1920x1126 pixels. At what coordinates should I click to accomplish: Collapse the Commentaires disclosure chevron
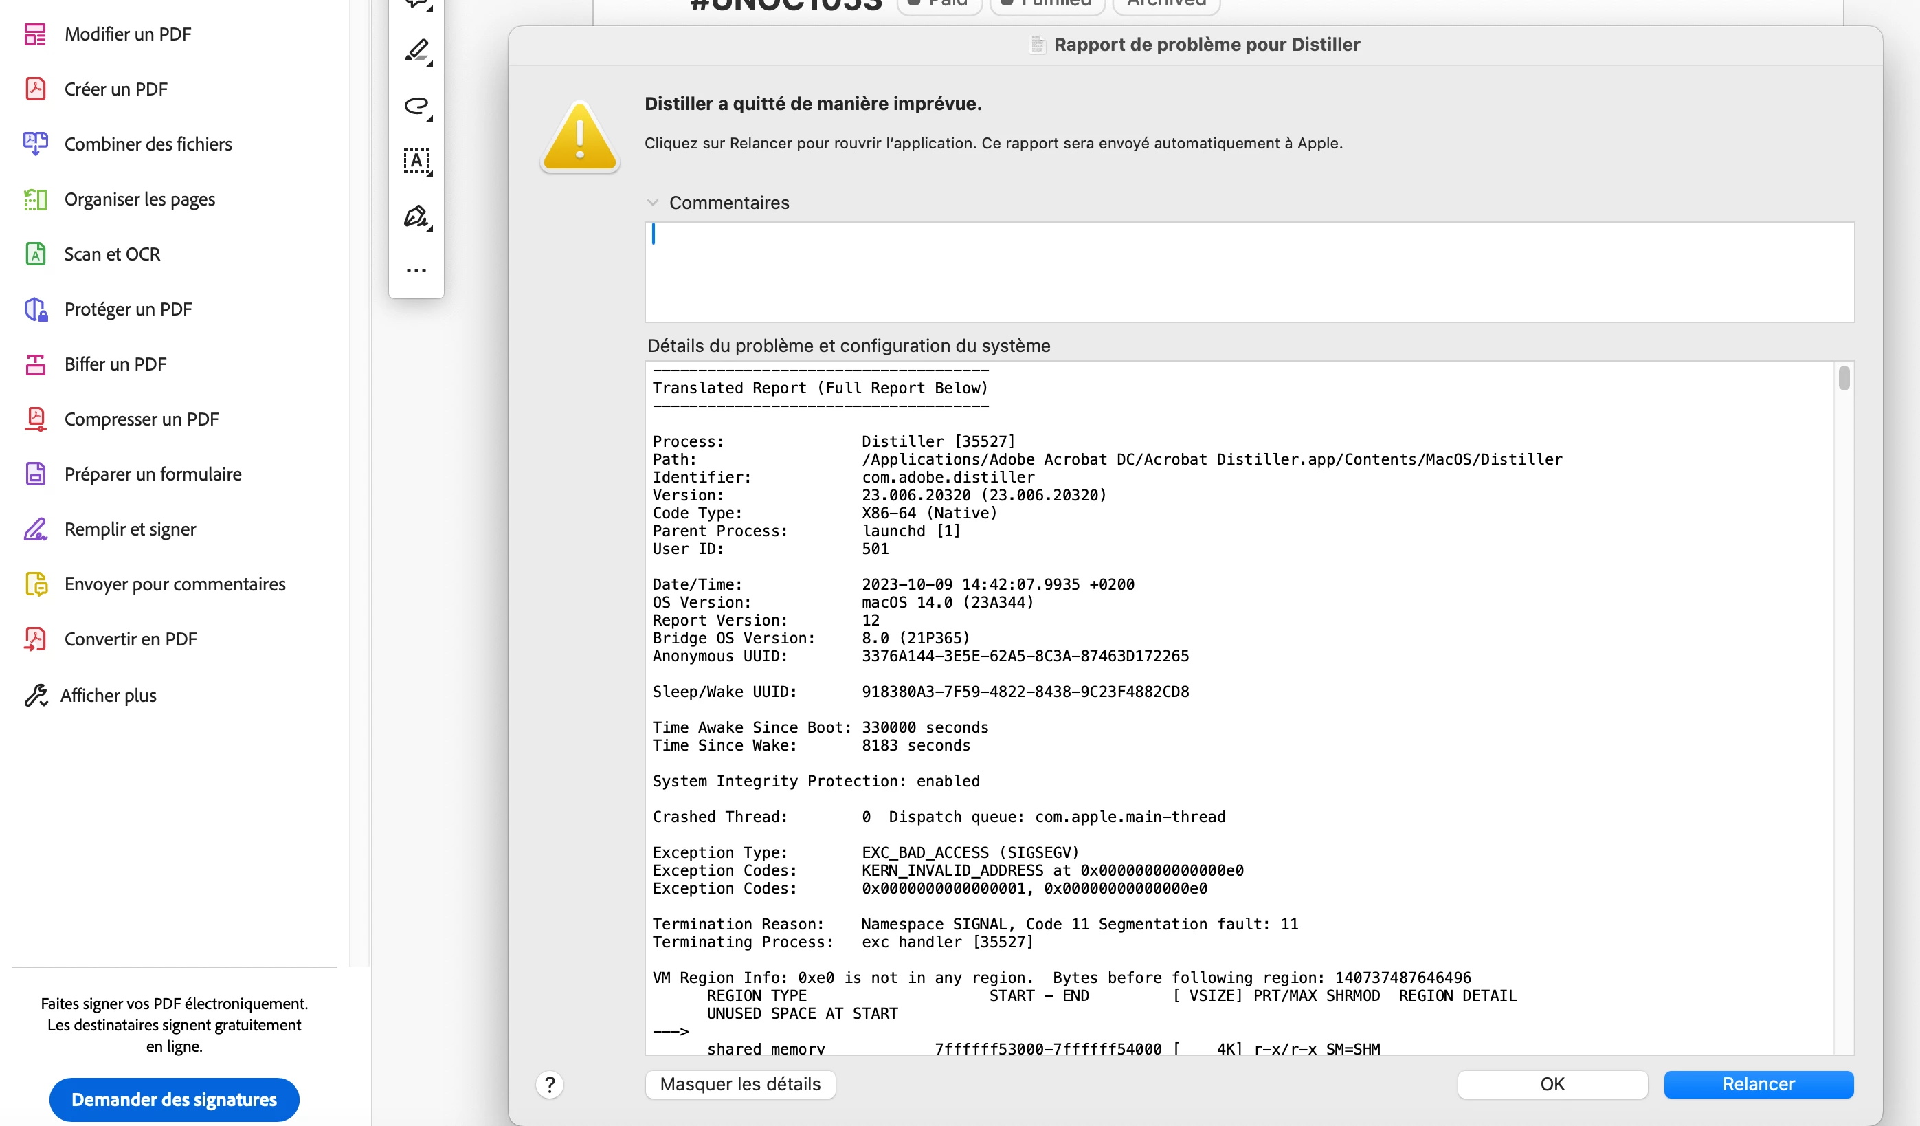coord(652,203)
